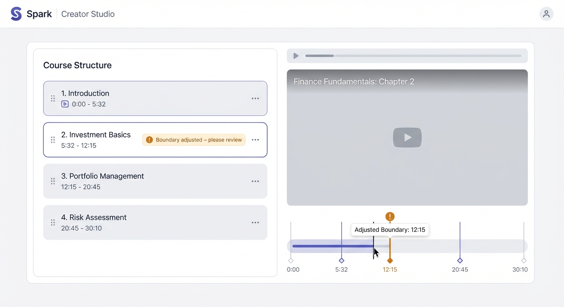Click the 'Boundary adjusted – please review' badge

click(194, 140)
